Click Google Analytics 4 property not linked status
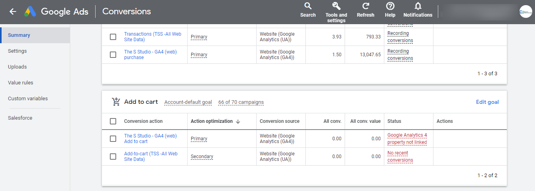The height and width of the screenshot is (191, 535). pos(407,139)
